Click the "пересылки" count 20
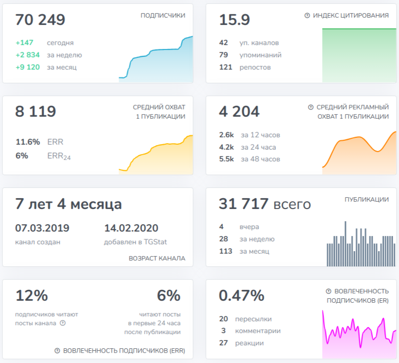 224,319
